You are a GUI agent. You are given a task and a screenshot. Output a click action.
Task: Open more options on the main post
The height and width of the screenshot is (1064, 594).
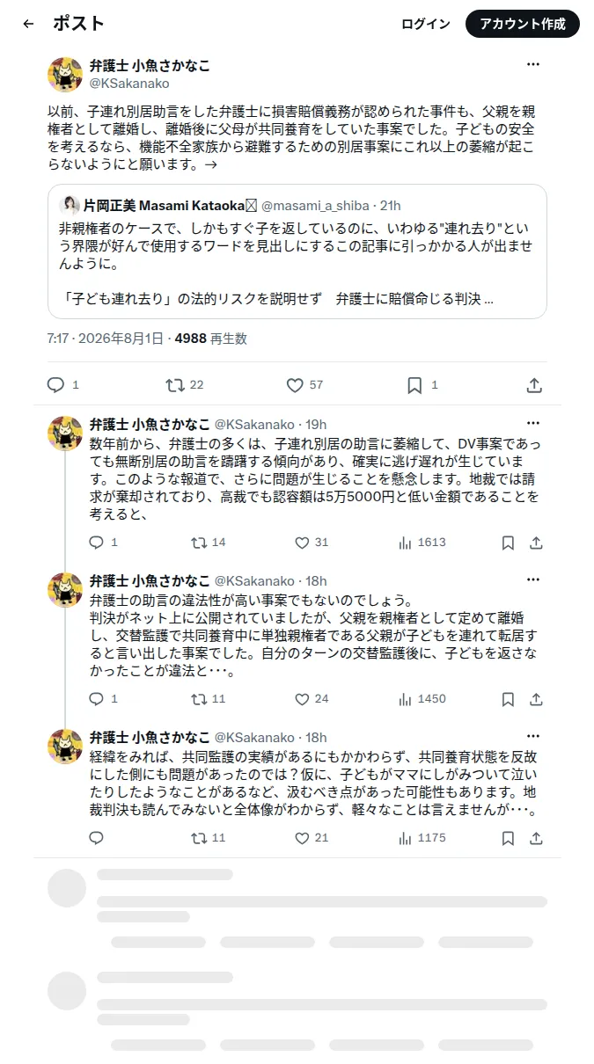coord(533,65)
